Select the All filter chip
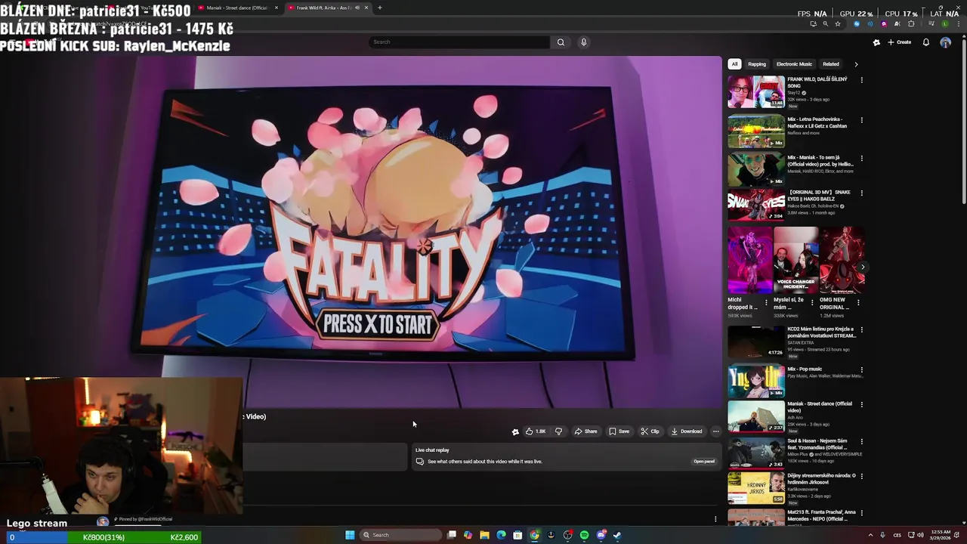This screenshot has width=967, height=544. point(734,64)
